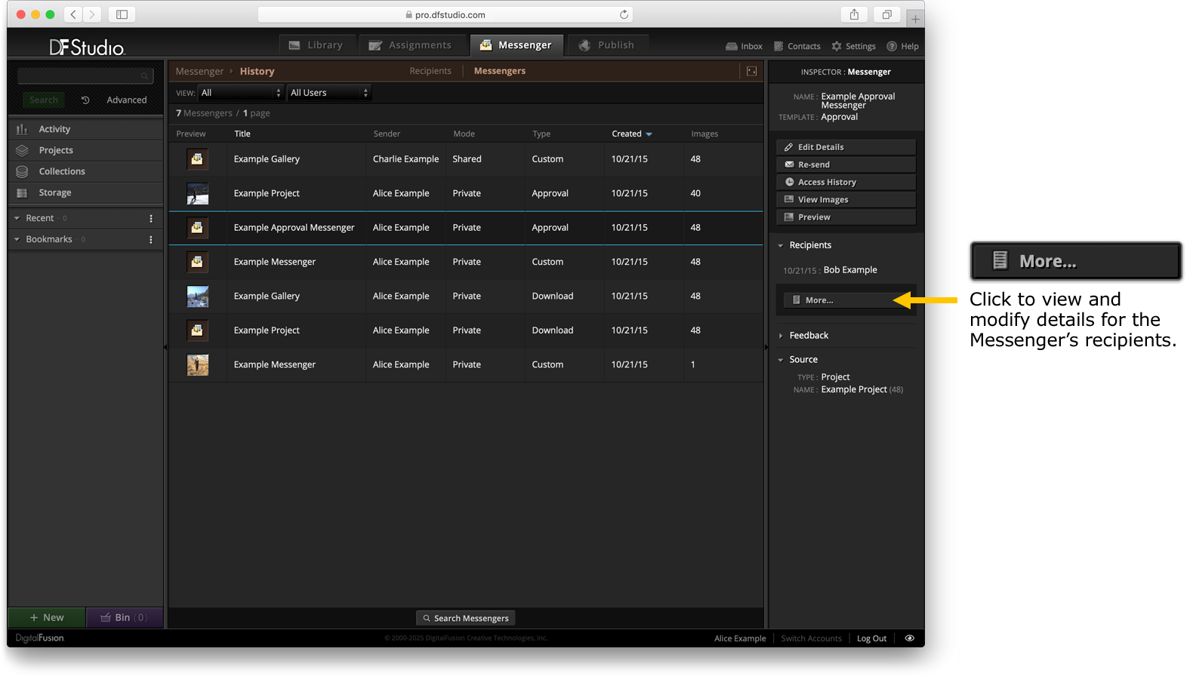Open the Bin
The height and width of the screenshot is (676, 1193).
(x=125, y=617)
